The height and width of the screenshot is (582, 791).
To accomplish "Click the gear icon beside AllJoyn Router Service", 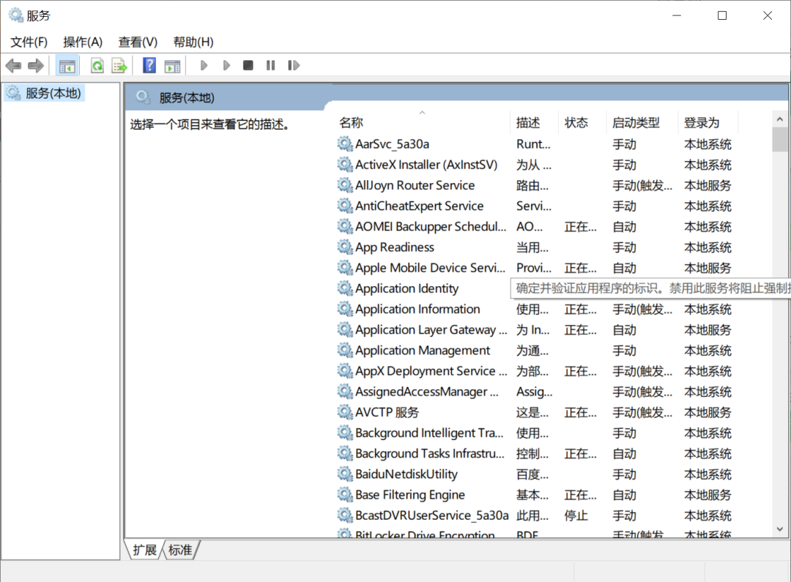I will coord(345,185).
